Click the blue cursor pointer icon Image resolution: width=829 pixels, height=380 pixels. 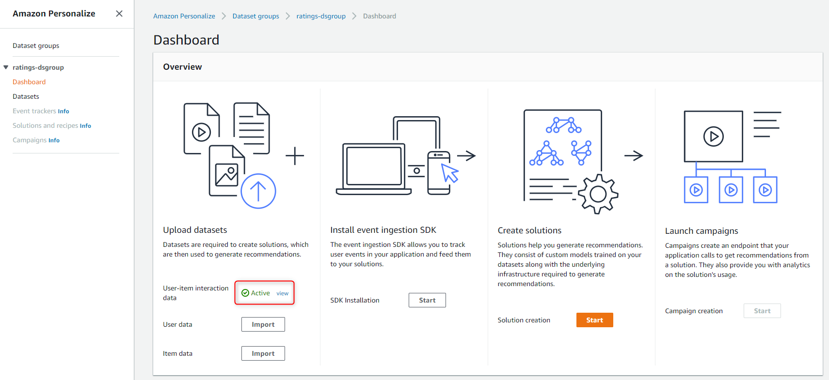449,173
